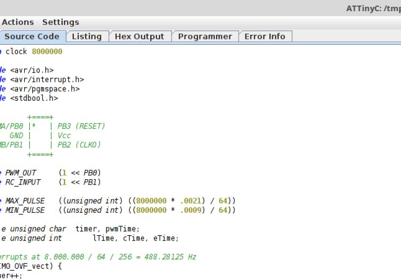The image size is (401, 280).
Task: Click the (1 << PB1) expression
Action: tap(80, 182)
